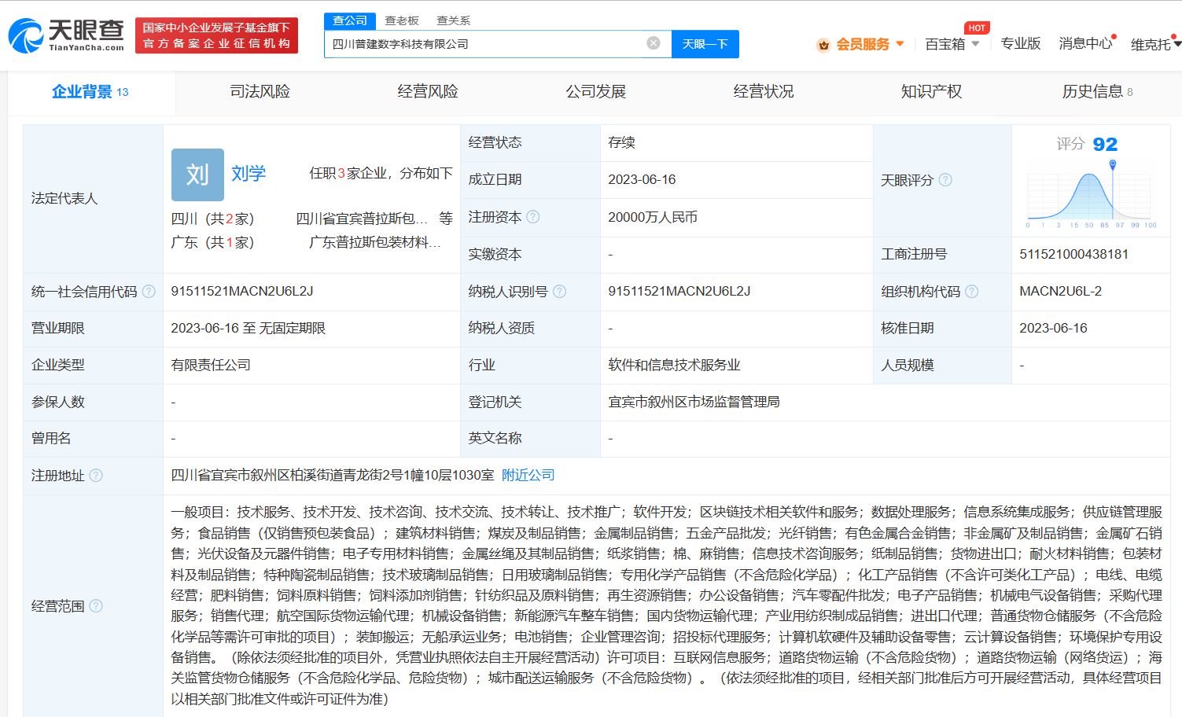Click help icon beside 组织机构代码

point(972,292)
